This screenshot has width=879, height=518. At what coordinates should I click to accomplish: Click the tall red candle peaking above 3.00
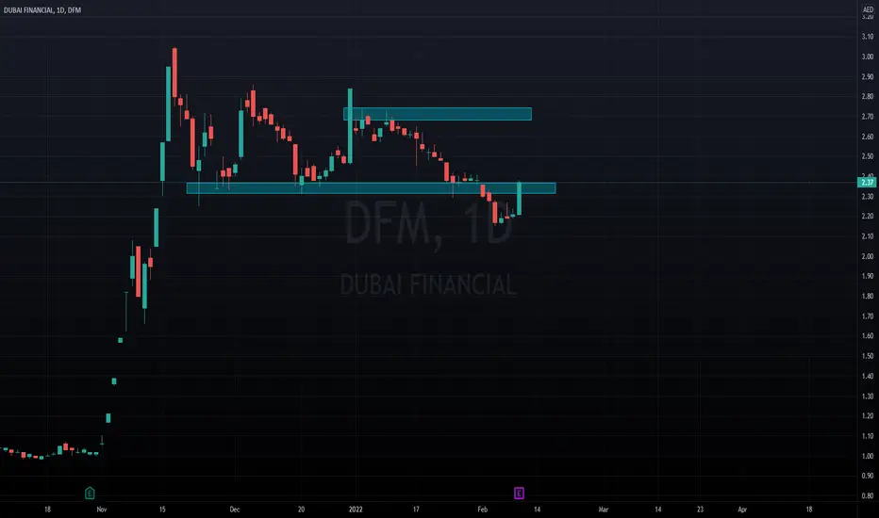click(x=174, y=73)
